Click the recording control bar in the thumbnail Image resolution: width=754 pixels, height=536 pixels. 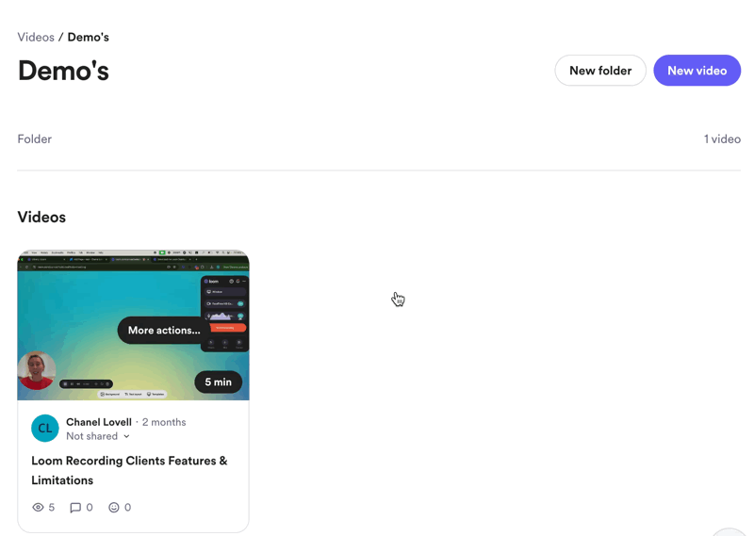86,383
